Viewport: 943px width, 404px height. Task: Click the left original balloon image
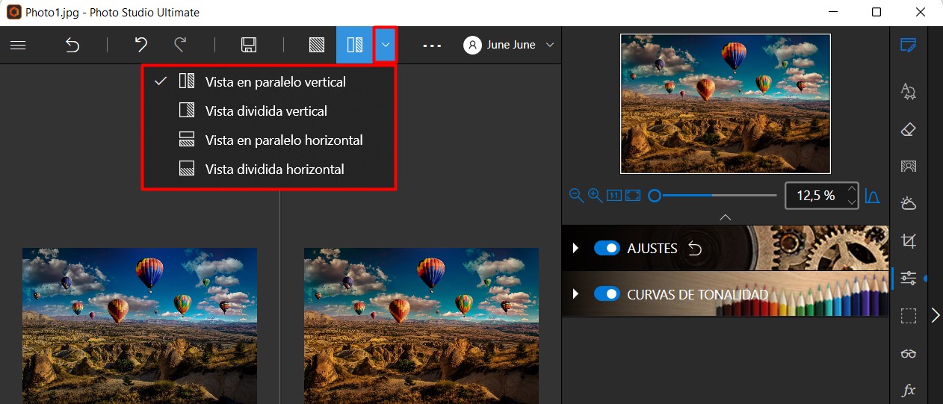(140, 326)
